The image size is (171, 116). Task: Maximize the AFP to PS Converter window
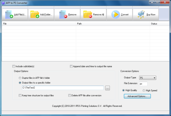tap(157, 2)
